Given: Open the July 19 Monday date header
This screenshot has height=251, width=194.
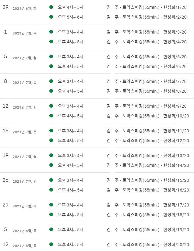Looking at the screenshot, I should [19, 156].
